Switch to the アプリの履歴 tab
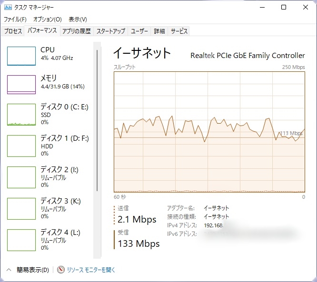The image size is (317, 282). (x=76, y=31)
